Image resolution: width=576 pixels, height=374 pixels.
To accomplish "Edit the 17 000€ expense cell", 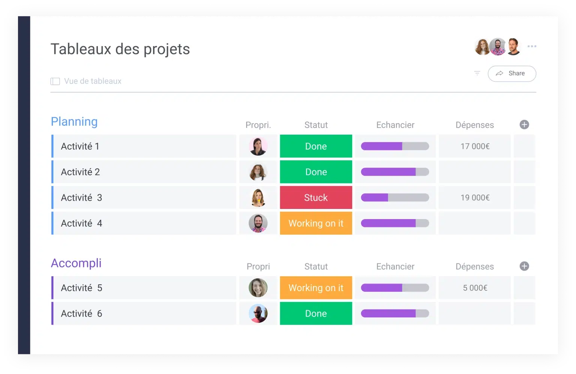I will click(x=475, y=146).
